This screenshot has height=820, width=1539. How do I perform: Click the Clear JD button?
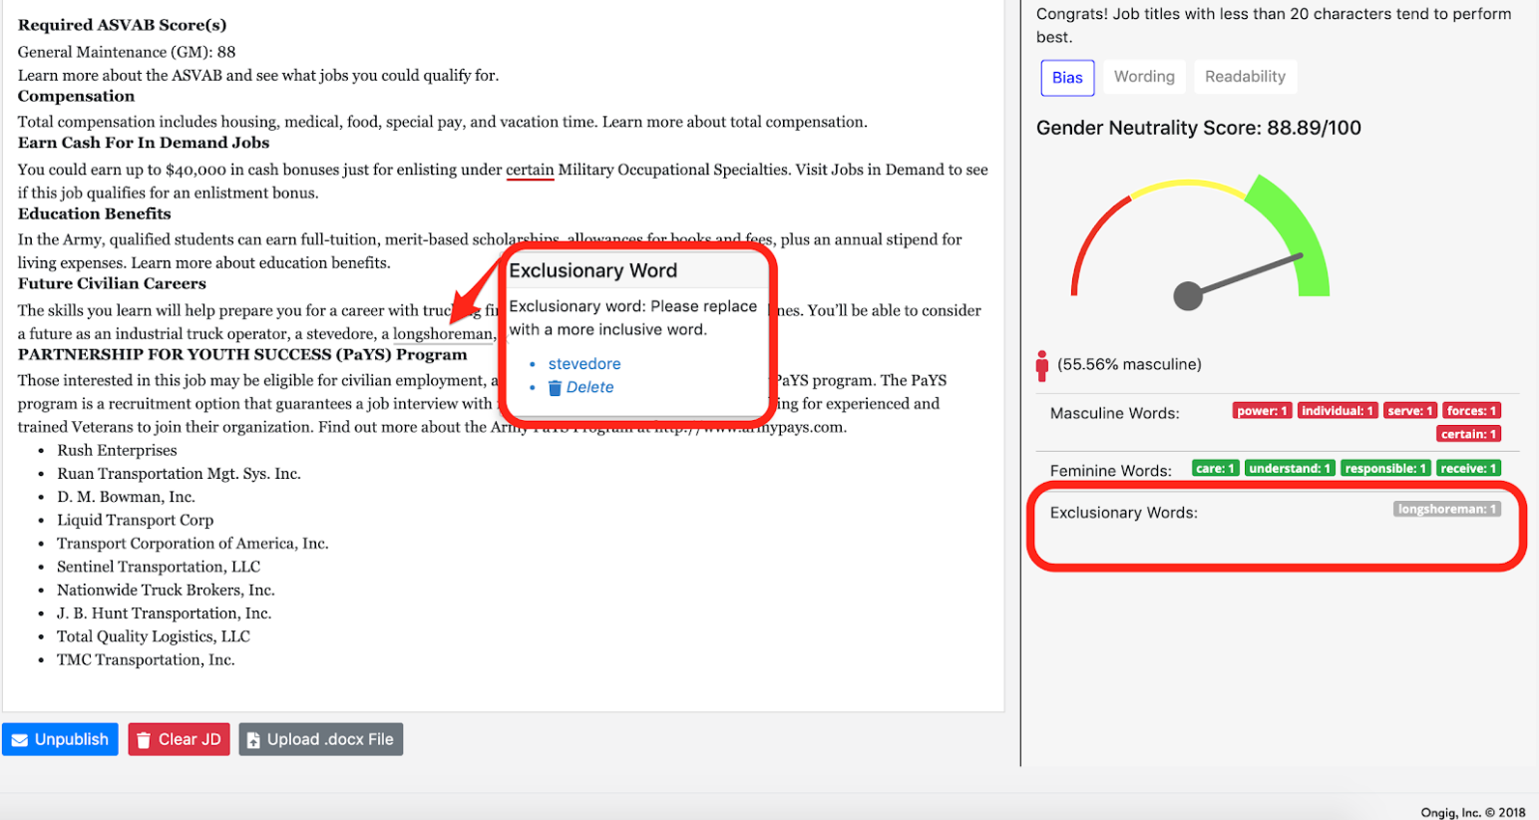(180, 739)
